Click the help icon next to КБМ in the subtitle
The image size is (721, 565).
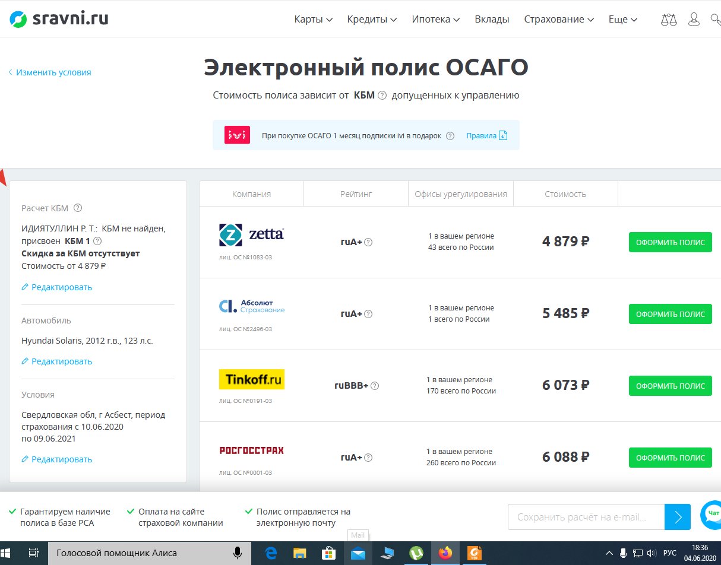[382, 95]
